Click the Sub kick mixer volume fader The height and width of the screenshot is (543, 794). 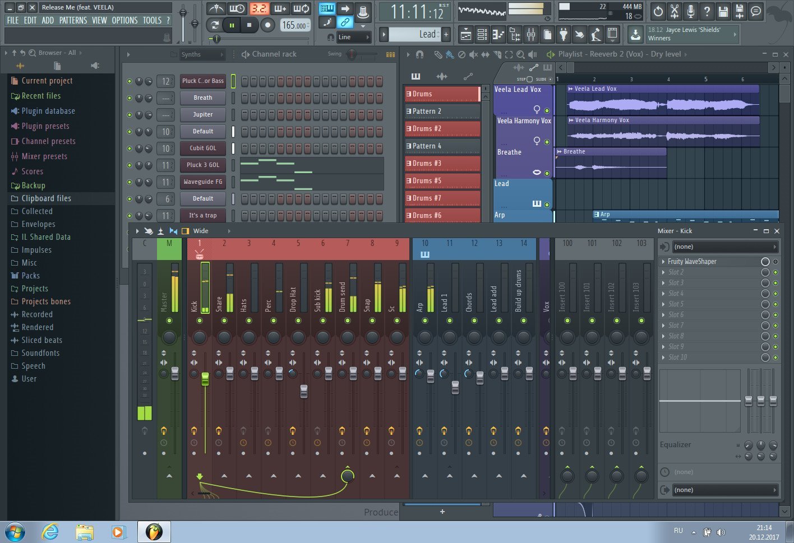(x=329, y=373)
